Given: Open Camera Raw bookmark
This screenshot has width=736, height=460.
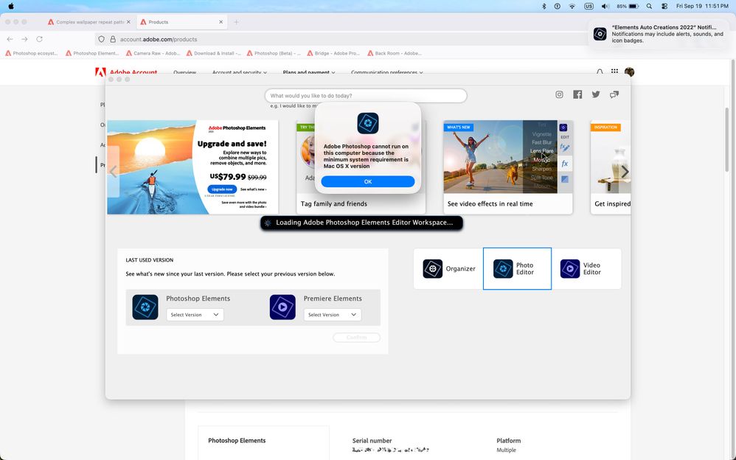Looking at the screenshot, I should [153, 53].
